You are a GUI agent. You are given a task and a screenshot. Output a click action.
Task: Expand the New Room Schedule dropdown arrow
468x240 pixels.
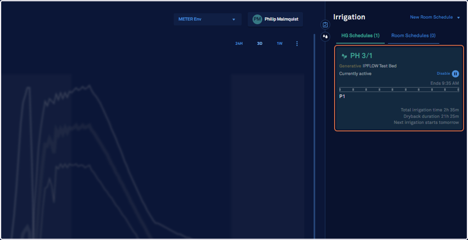click(458, 18)
